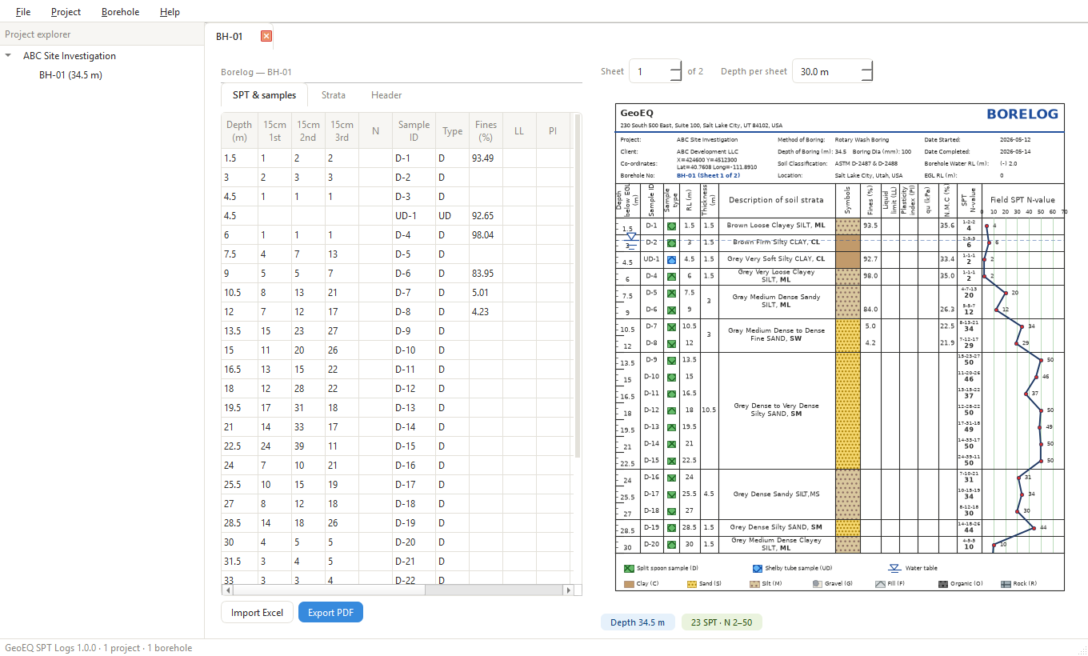The width and height of the screenshot is (1088, 656).
Task: Switch to the Header tab
Action: pos(386,95)
